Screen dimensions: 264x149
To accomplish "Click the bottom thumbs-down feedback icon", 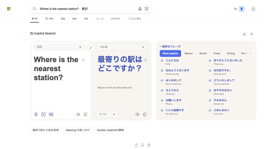I will tap(143, 145).
